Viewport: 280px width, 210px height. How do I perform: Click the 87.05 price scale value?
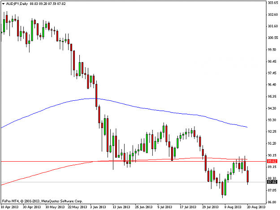tap(273, 190)
